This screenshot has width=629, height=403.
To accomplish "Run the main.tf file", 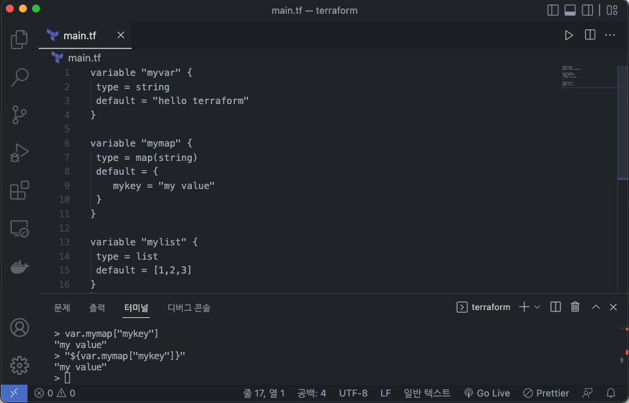I will pyautogui.click(x=568, y=35).
